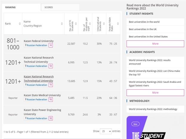This screenshot has width=186, height=139.
Task: Sort by Name Country/Region column arrows
Action: coord(62,24)
